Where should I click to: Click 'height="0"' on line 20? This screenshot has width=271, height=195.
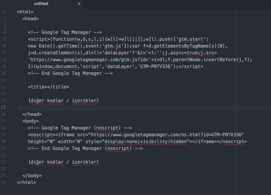tap(42, 142)
